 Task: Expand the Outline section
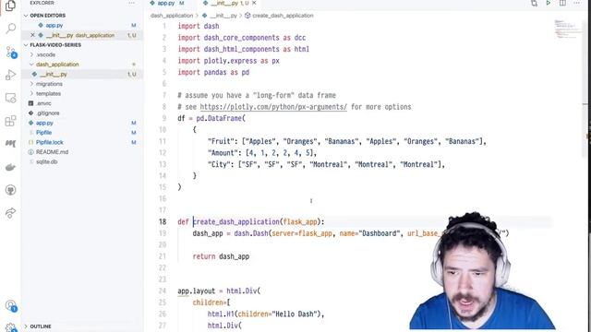[x=41, y=326]
